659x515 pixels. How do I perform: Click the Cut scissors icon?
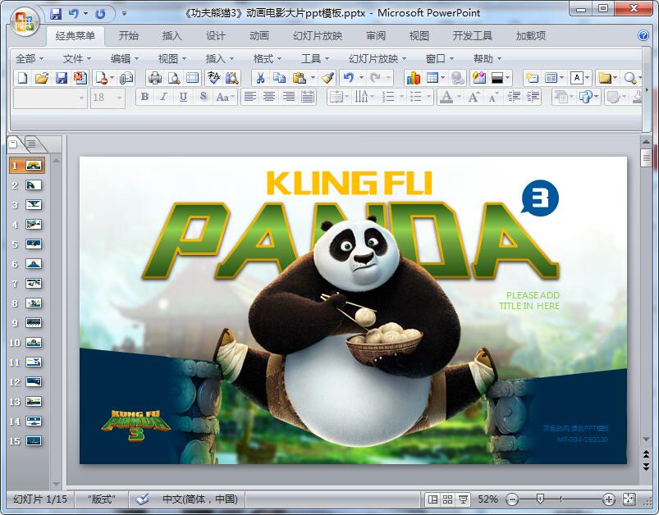(260, 78)
